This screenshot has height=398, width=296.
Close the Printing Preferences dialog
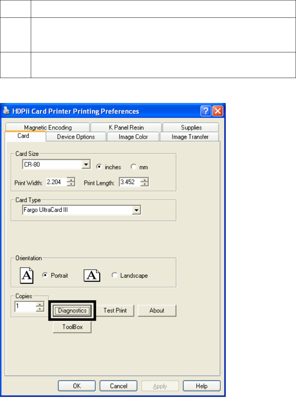(218, 111)
